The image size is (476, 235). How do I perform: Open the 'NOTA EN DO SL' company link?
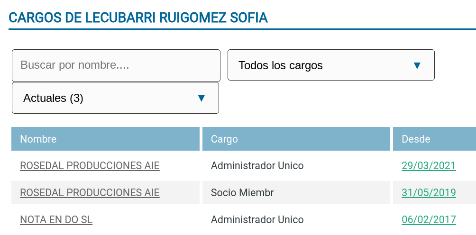click(x=56, y=220)
